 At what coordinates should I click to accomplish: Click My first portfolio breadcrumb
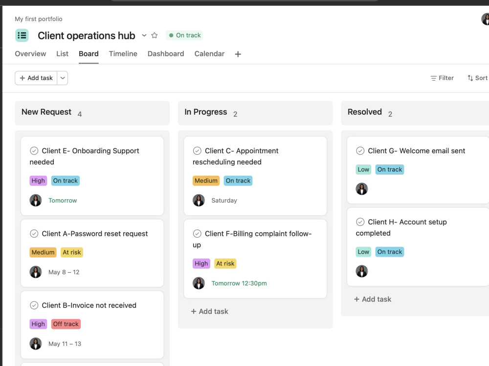click(39, 19)
